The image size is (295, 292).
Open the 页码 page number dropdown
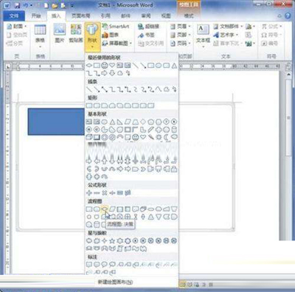[181, 44]
